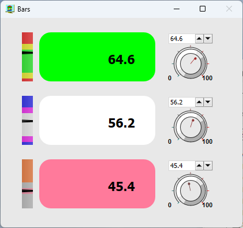This screenshot has width=243, height=228.
Task: Click into the 45.4 spin box field
Action: (182, 166)
